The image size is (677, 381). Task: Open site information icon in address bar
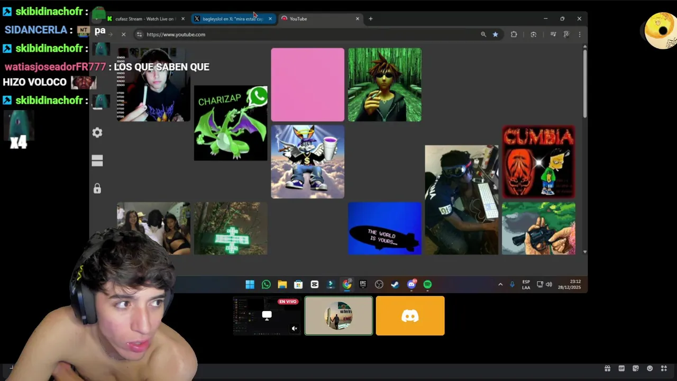pos(139,34)
